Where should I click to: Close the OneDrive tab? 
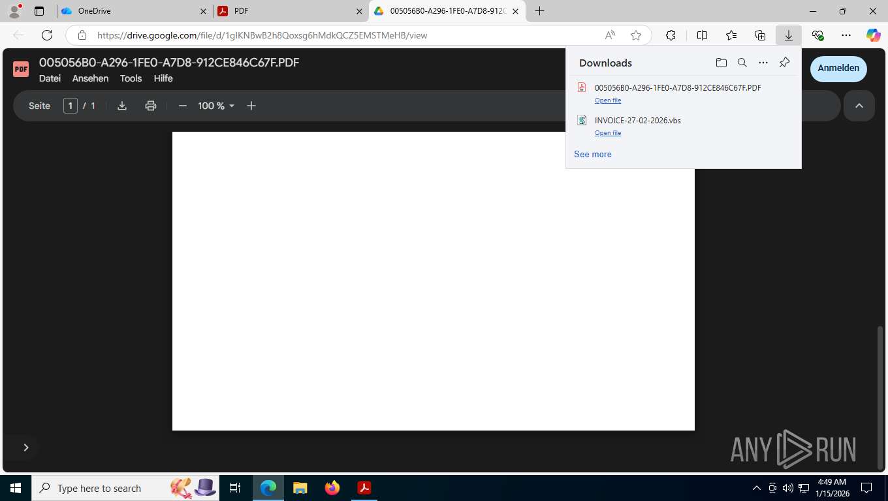pos(203,11)
